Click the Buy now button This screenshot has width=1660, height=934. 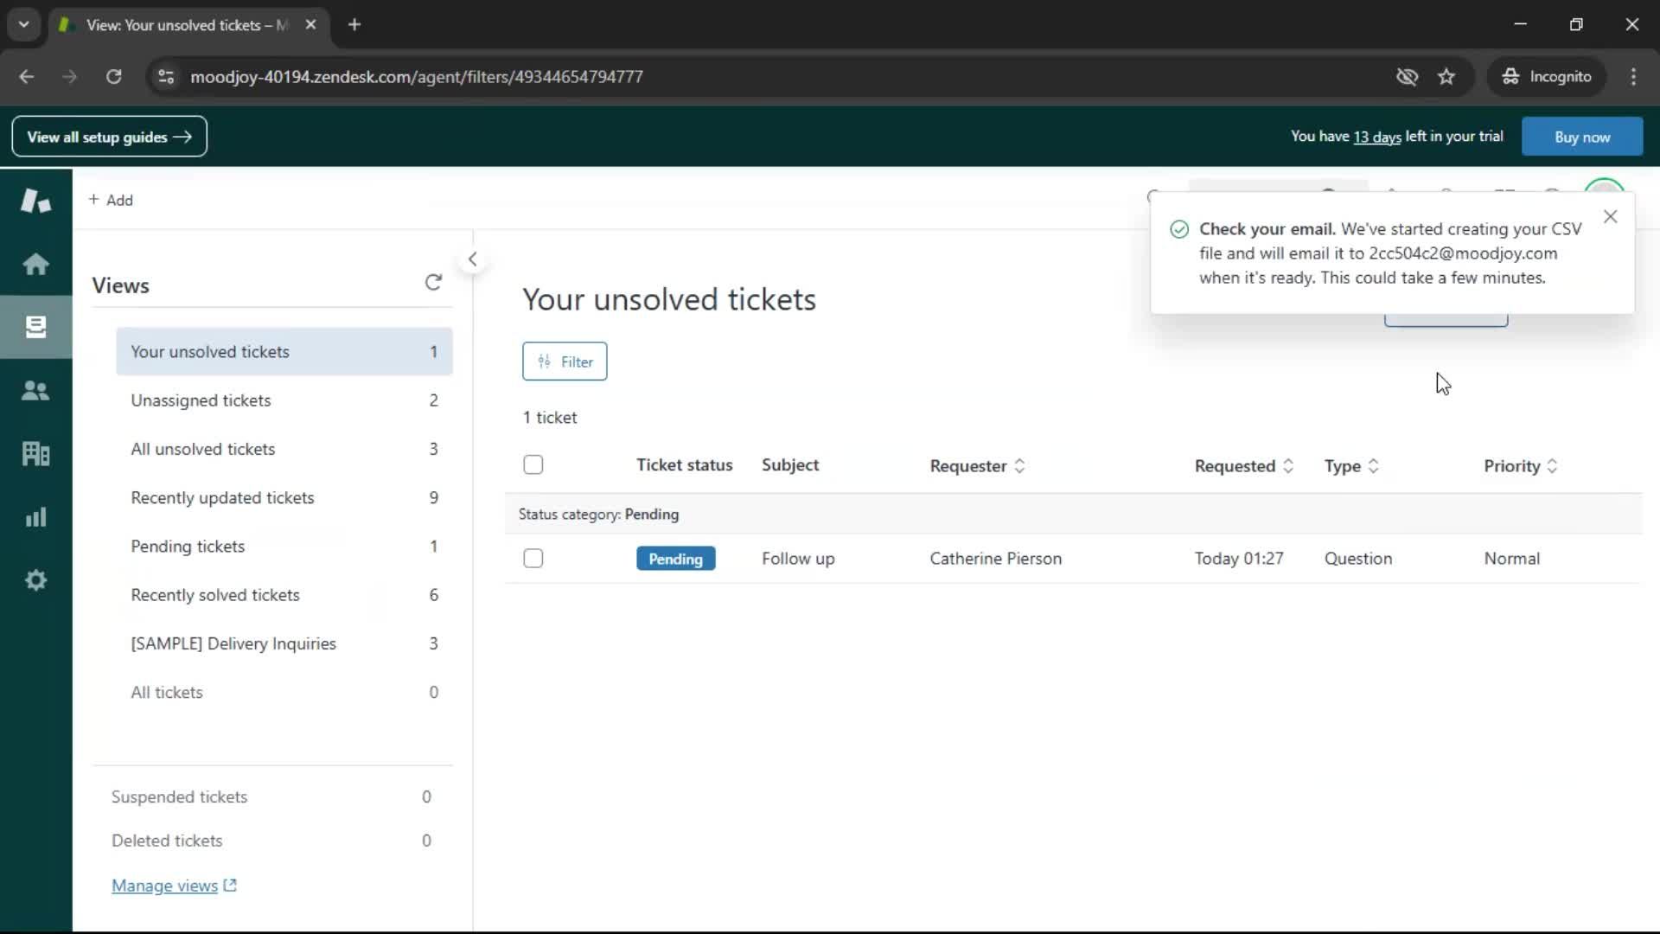point(1582,137)
